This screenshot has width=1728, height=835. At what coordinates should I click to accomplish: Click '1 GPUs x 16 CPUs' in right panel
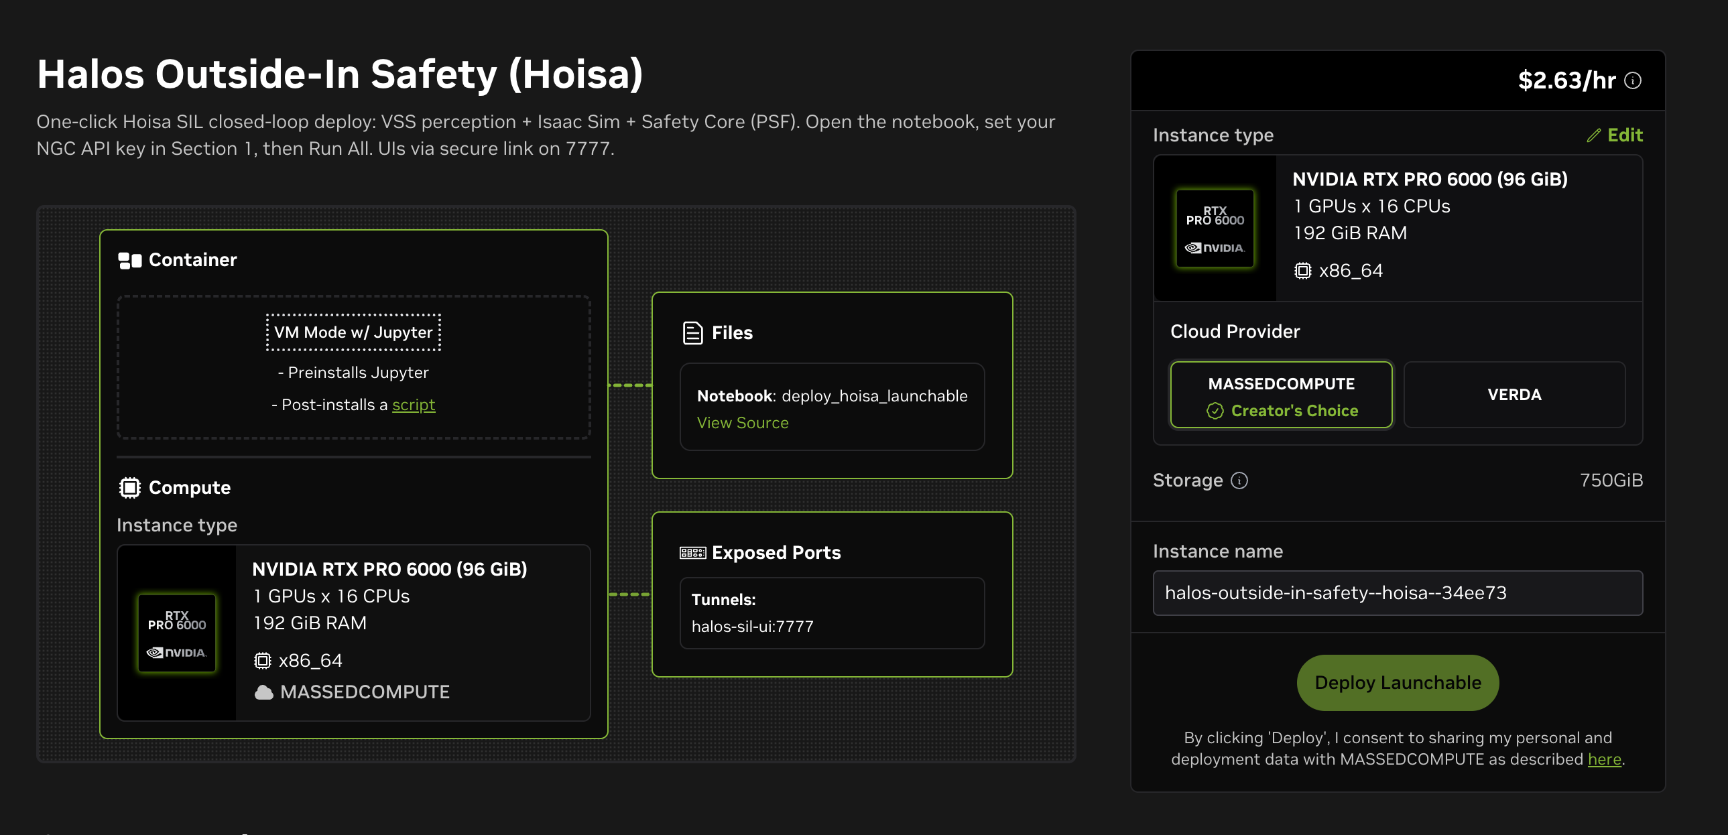[x=1372, y=206]
